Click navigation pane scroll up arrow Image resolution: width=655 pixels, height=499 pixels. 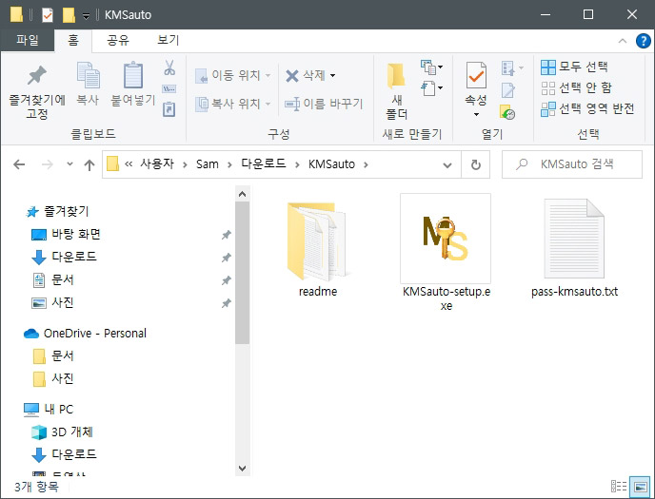[242, 194]
